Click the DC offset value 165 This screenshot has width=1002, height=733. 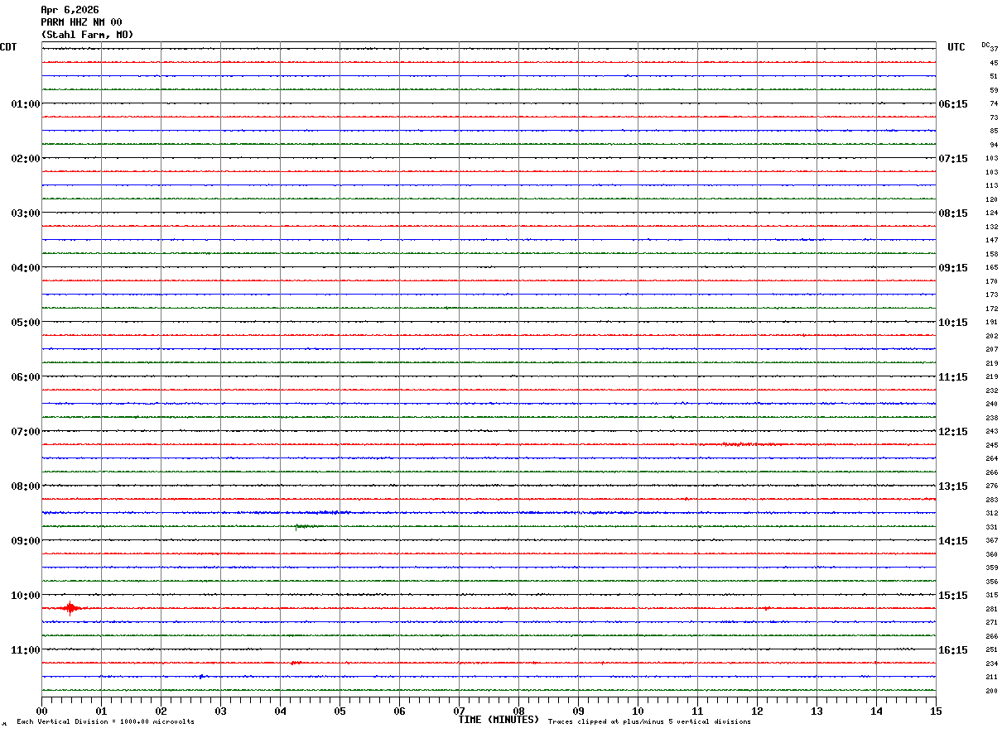point(991,268)
